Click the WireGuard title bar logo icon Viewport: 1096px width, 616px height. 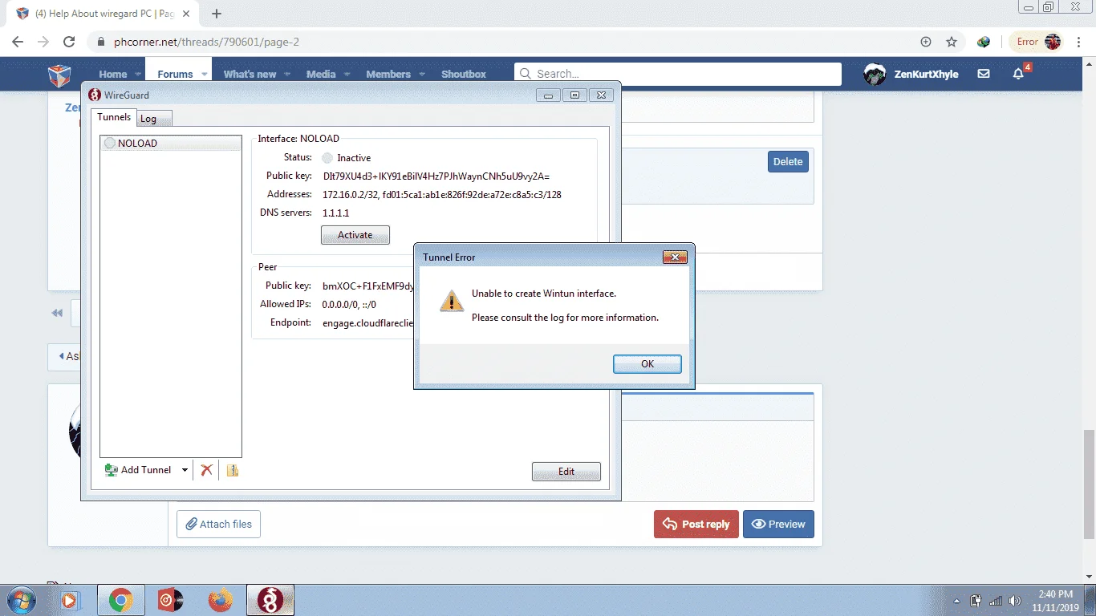(95, 95)
